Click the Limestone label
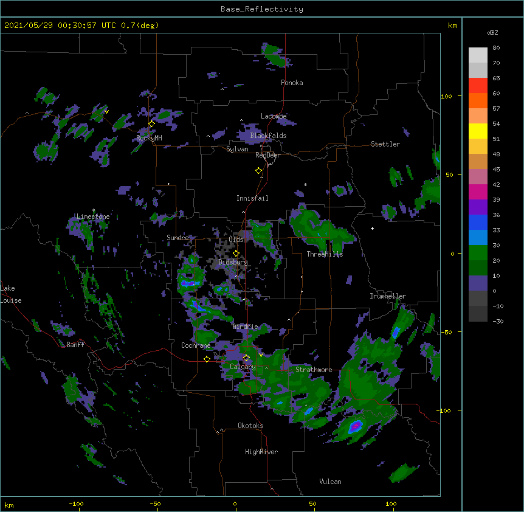 point(93,216)
